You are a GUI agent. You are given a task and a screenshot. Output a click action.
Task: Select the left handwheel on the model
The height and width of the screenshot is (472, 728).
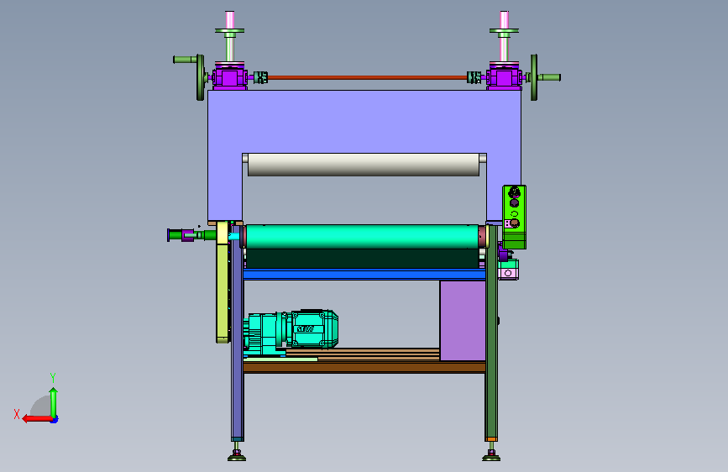201,77
